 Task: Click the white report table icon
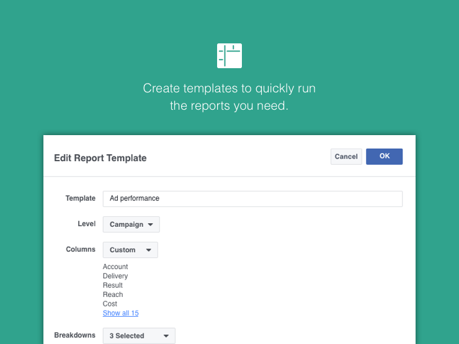229,56
